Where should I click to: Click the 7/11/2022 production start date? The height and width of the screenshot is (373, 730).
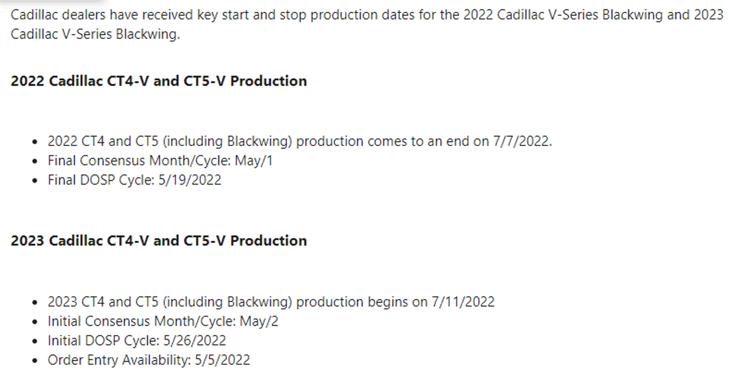point(462,301)
